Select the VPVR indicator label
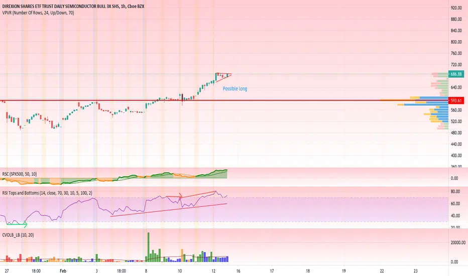Screen dimensions: 468x276 pyautogui.click(x=38, y=13)
